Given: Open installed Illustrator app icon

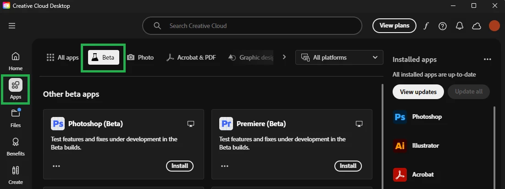Looking at the screenshot, I should 400,145.
